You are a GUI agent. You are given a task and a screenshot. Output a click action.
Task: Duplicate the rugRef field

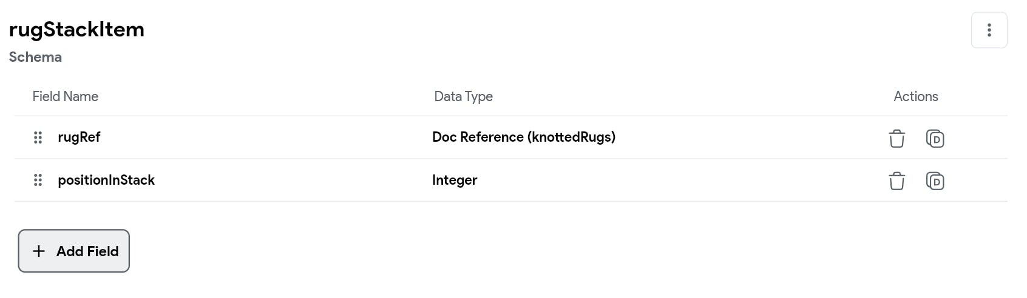935,138
